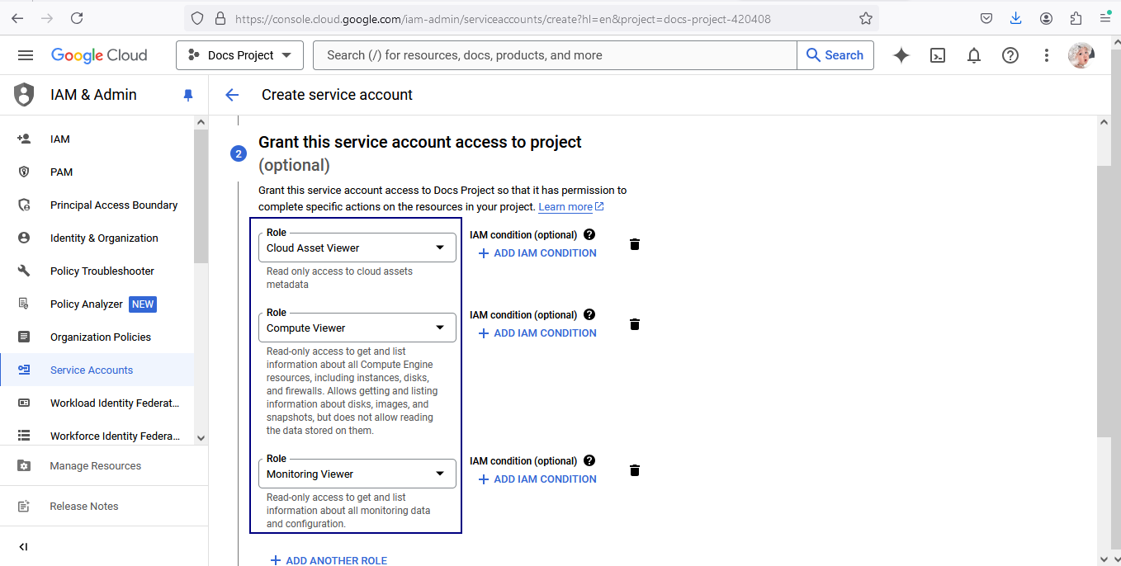1121x566 pixels.
Task: Click the site lock icon in the address bar
Action: [x=220, y=18]
